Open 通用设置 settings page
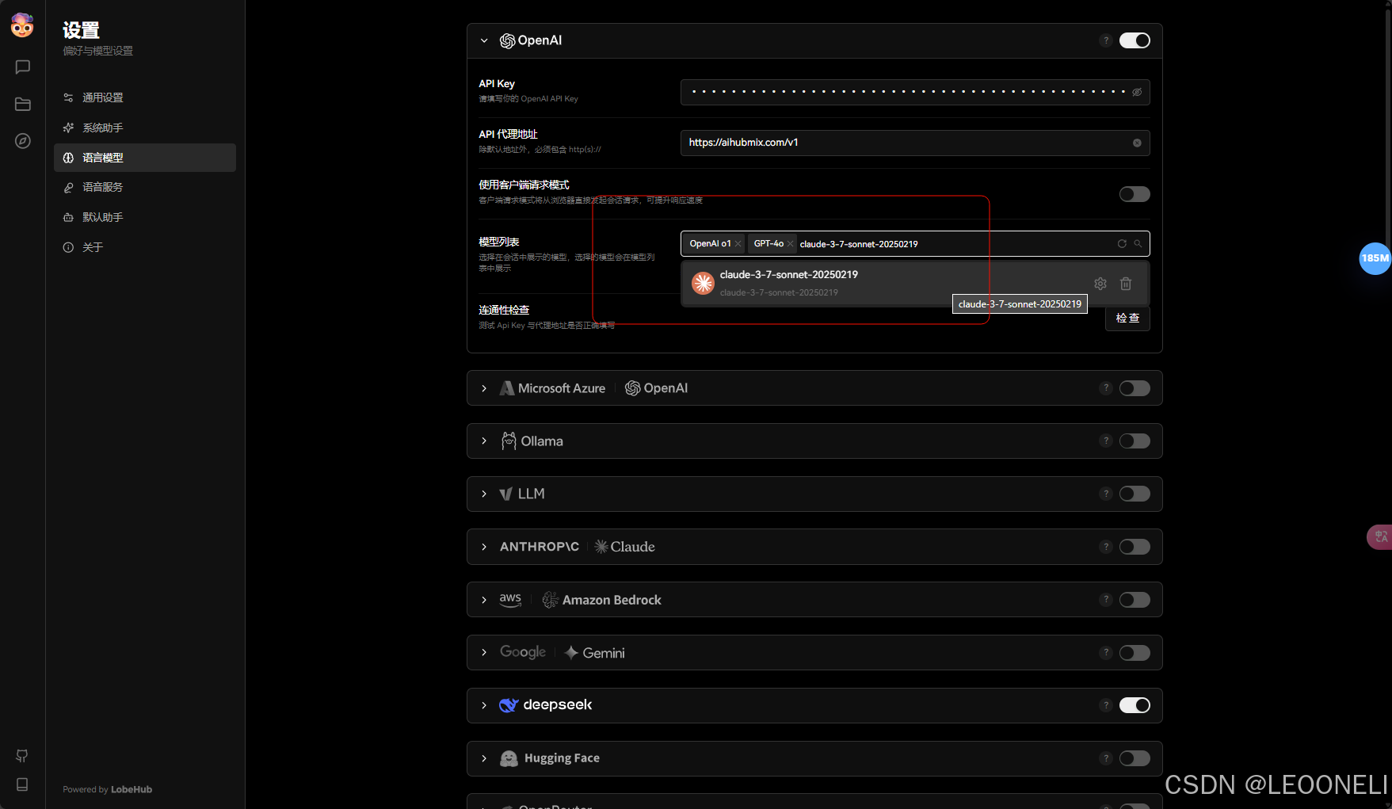This screenshot has width=1392, height=809. (145, 97)
